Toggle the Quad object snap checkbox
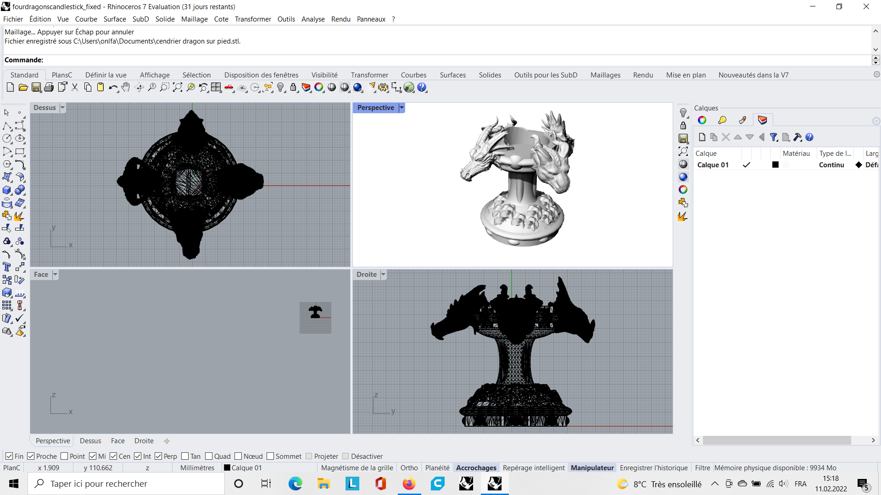 click(x=209, y=456)
